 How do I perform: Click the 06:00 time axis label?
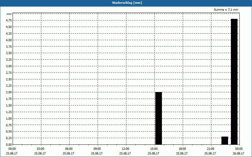(69, 149)
